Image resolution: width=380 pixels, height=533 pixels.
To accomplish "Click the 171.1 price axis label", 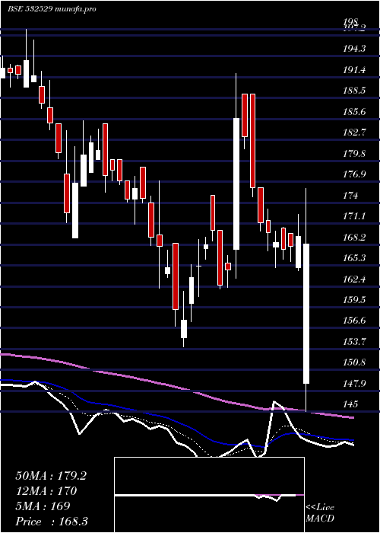I will click(x=354, y=215).
